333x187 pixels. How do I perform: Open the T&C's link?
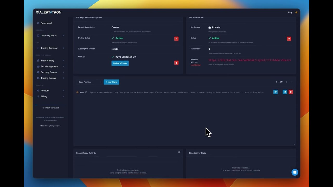pyautogui.click(x=42, y=126)
